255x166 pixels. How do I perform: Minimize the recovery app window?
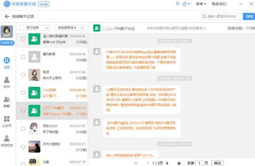coord(241,4)
